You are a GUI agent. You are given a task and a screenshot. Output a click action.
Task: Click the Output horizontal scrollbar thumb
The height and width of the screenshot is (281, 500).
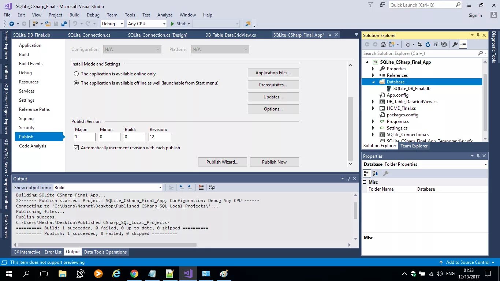(x=107, y=245)
